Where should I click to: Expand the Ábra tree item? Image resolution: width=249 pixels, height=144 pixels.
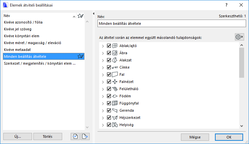coord(103,53)
